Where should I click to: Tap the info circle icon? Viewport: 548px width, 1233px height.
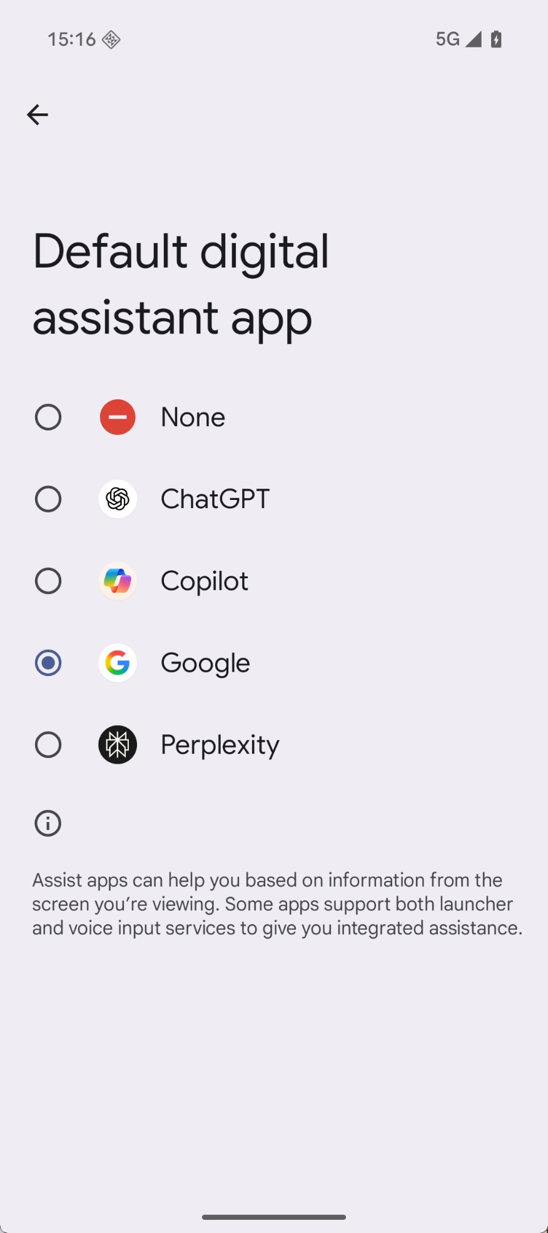coord(48,823)
